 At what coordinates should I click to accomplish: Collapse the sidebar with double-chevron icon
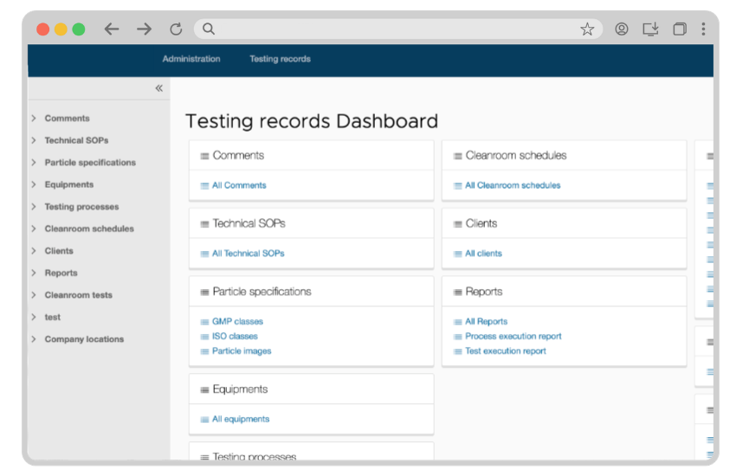point(158,88)
